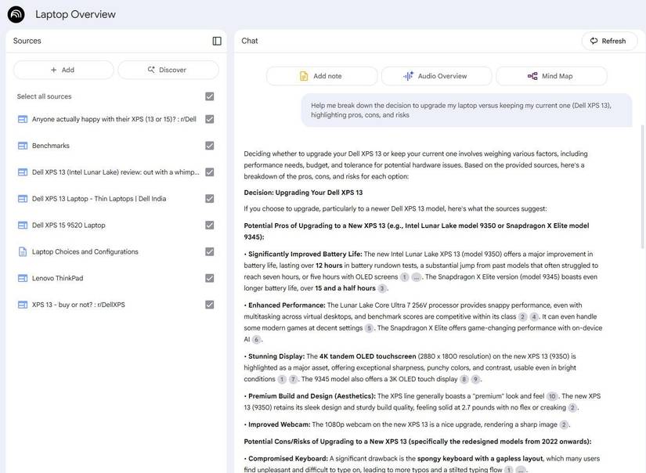The width and height of the screenshot is (646, 473).
Task: Refresh the chat conversation
Action: click(608, 41)
